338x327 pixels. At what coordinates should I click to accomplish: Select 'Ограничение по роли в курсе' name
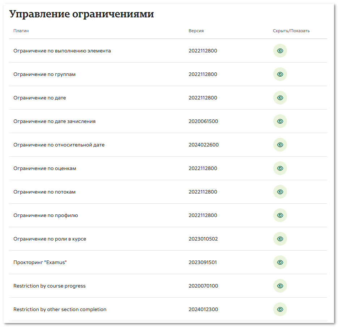pos(50,239)
